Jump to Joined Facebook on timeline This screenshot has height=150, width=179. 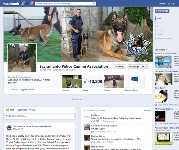point(164,39)
